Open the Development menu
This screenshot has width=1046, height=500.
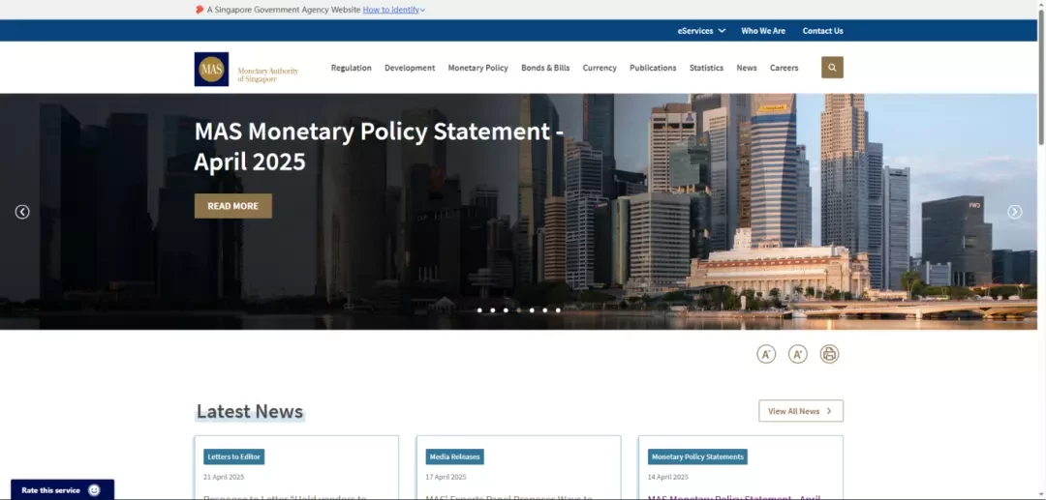[410, 68]
